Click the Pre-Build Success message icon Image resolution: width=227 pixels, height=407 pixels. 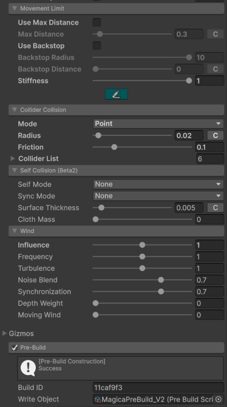click(28, 368)
